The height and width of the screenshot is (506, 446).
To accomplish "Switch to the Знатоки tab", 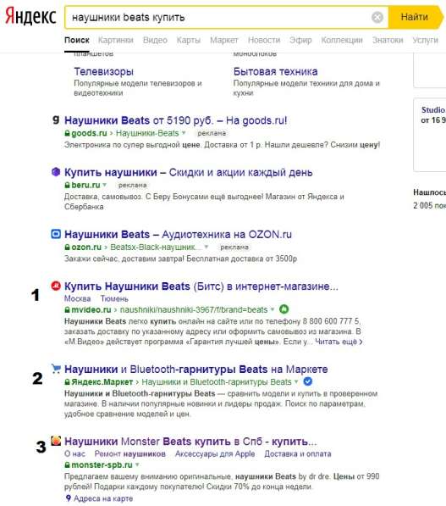I will pos(388,40).
